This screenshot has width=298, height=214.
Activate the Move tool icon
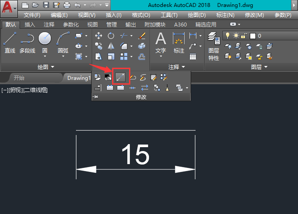(99, 36)
